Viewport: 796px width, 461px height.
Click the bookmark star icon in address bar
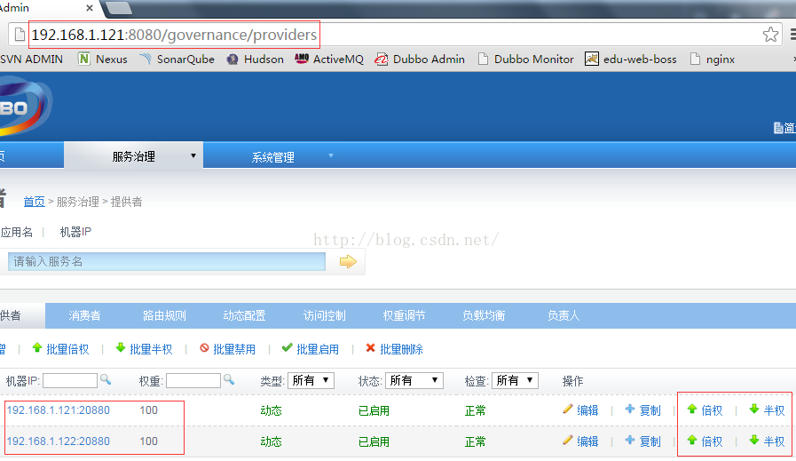tap(770, 35)
